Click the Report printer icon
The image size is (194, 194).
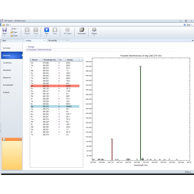pyautogui.click(x=94, y=29)
